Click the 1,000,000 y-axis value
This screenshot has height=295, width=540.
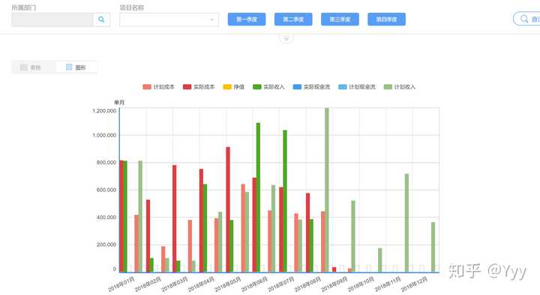(x=104, y=135)
